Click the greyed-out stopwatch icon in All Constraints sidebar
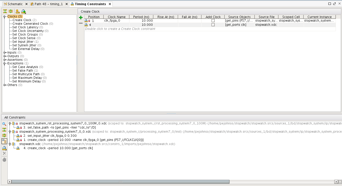Screen dimensions: 342x186 [x=4, y=160]
